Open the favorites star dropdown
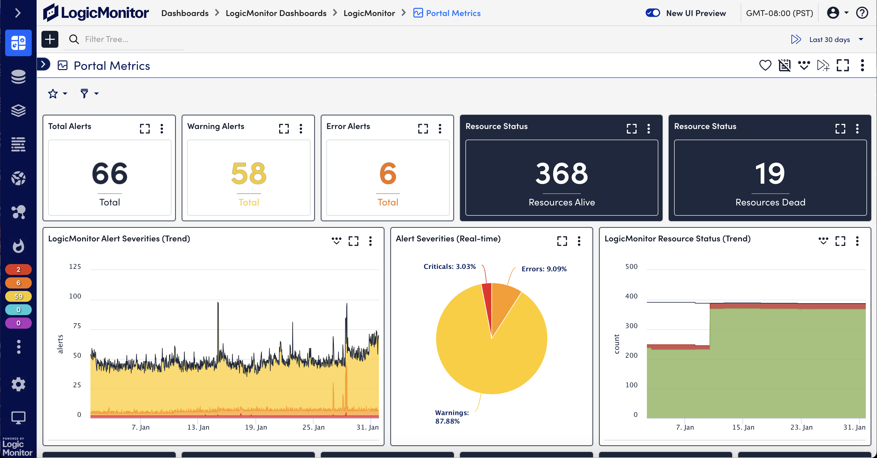 point(57,94)
